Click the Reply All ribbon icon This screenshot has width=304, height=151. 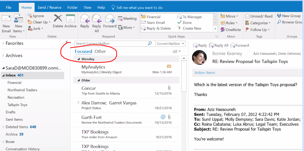[x=96, y=19]
